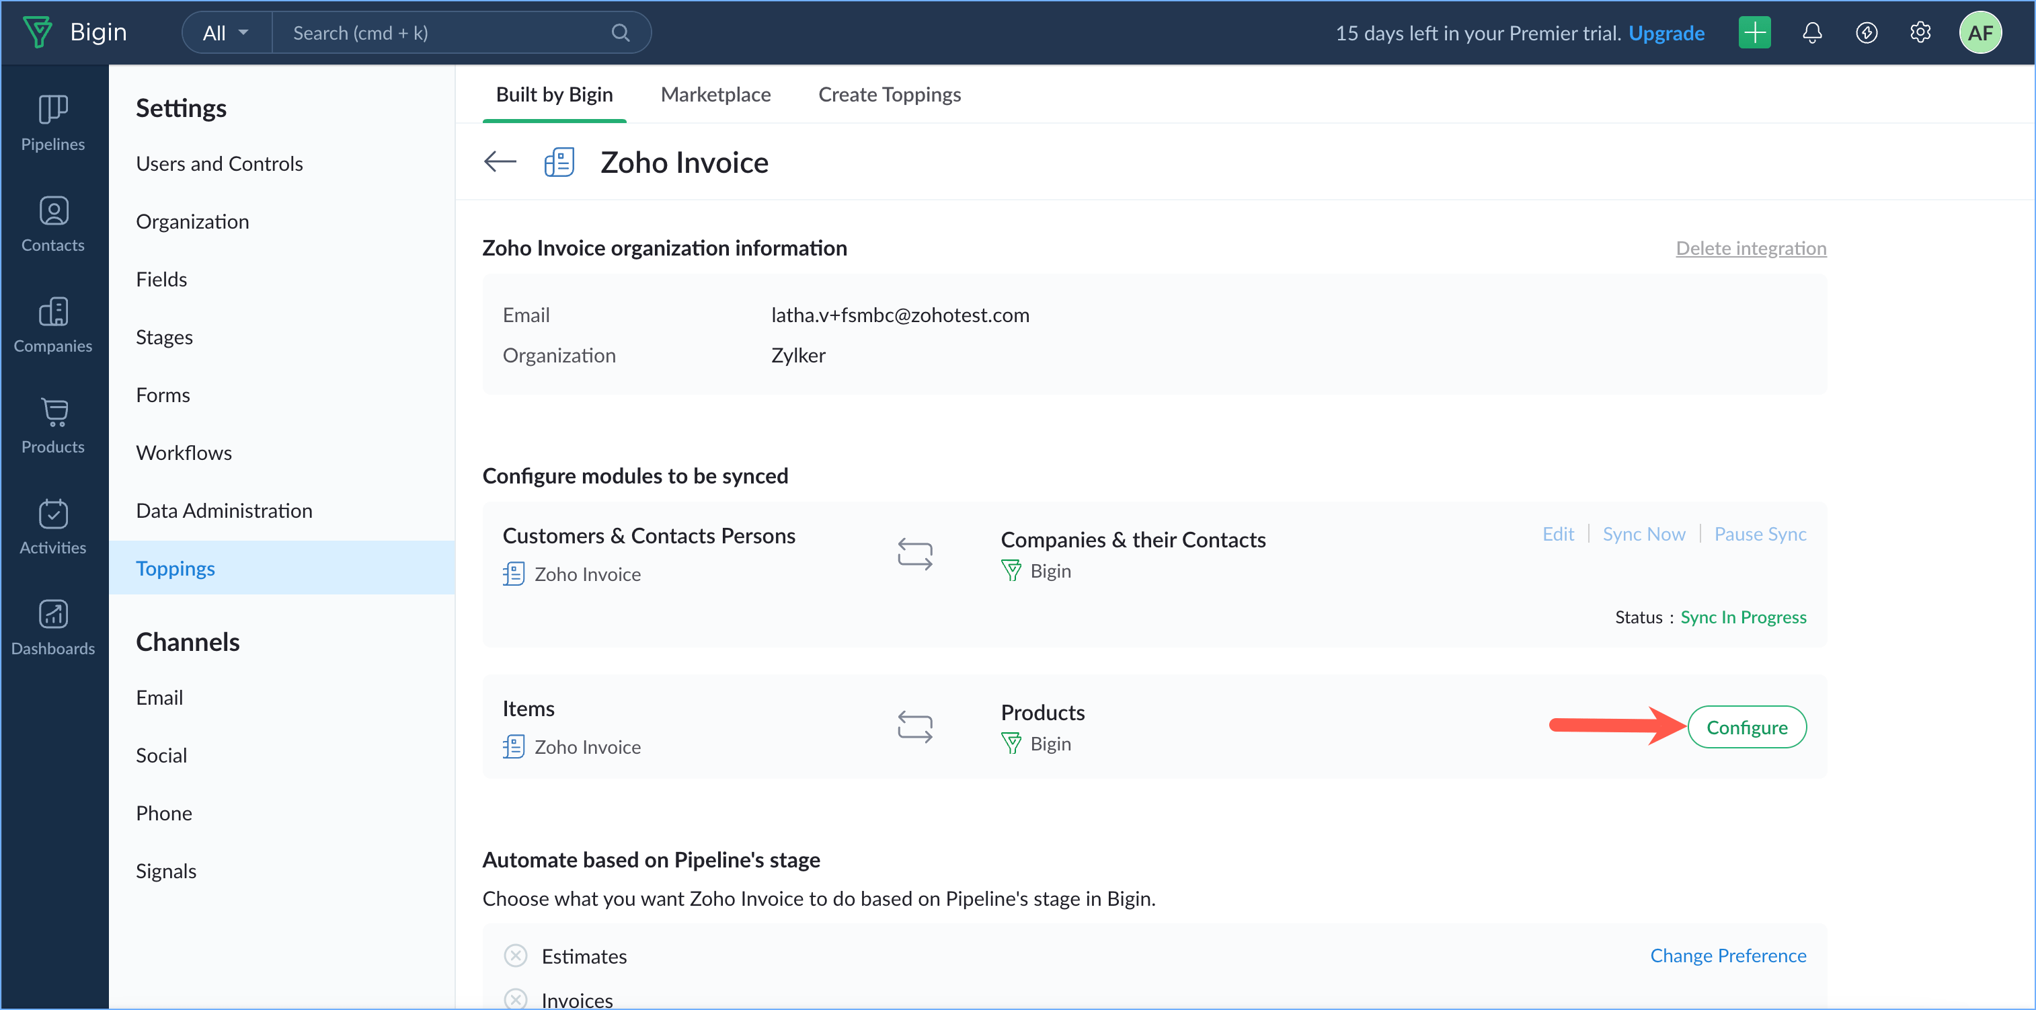Screen dimensions: 2036x1010
Task: Click the Sync In Progress status text
Action: click(x=1743, y=617)
